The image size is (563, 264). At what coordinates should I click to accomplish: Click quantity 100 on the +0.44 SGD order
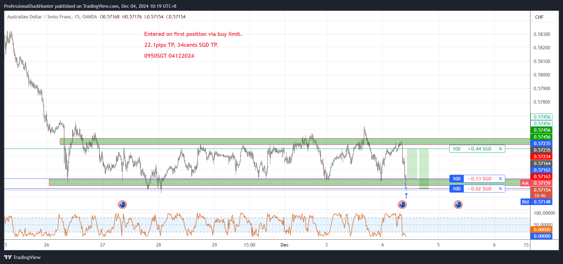point(457,149)
